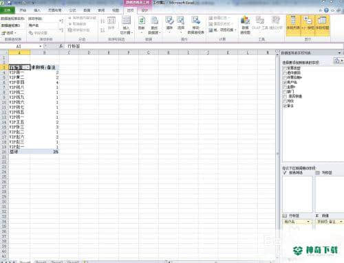Click the insert function fx icon
The height and width of the screenshot is (263, 344).
tap(61, 46)
